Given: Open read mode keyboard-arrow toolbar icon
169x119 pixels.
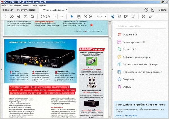Looking at the screenshot, I should [133, 17].
